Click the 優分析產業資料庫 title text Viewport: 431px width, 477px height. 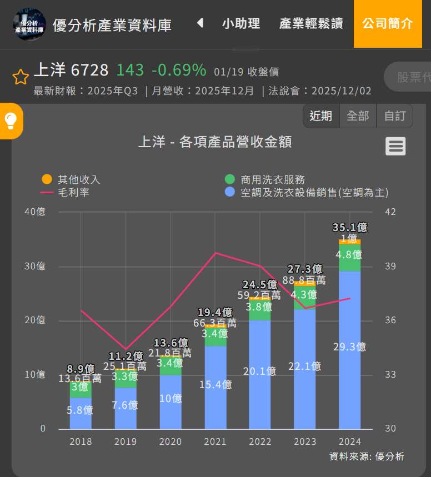pyautogui.click(x=112, y=25)
